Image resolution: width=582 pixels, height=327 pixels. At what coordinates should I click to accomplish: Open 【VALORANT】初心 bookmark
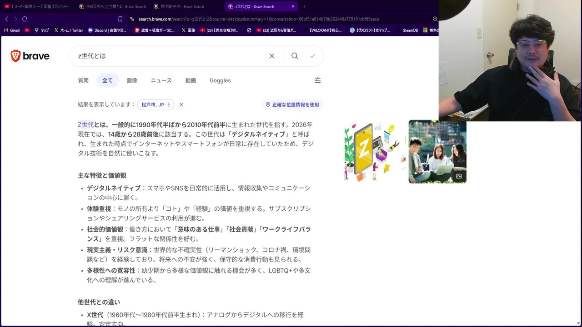click(x=322, y=30)
